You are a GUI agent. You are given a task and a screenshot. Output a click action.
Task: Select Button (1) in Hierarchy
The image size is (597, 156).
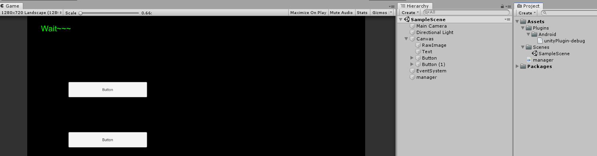(x=434, y=64)
